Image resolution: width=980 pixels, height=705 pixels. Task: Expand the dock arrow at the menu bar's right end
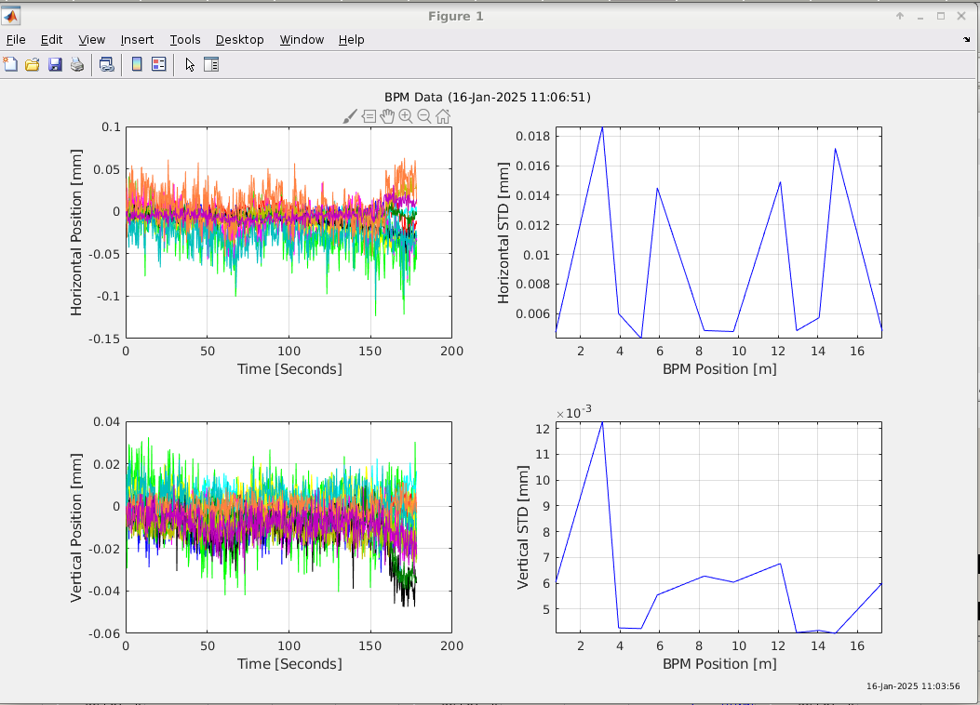[x=967, y=40]
